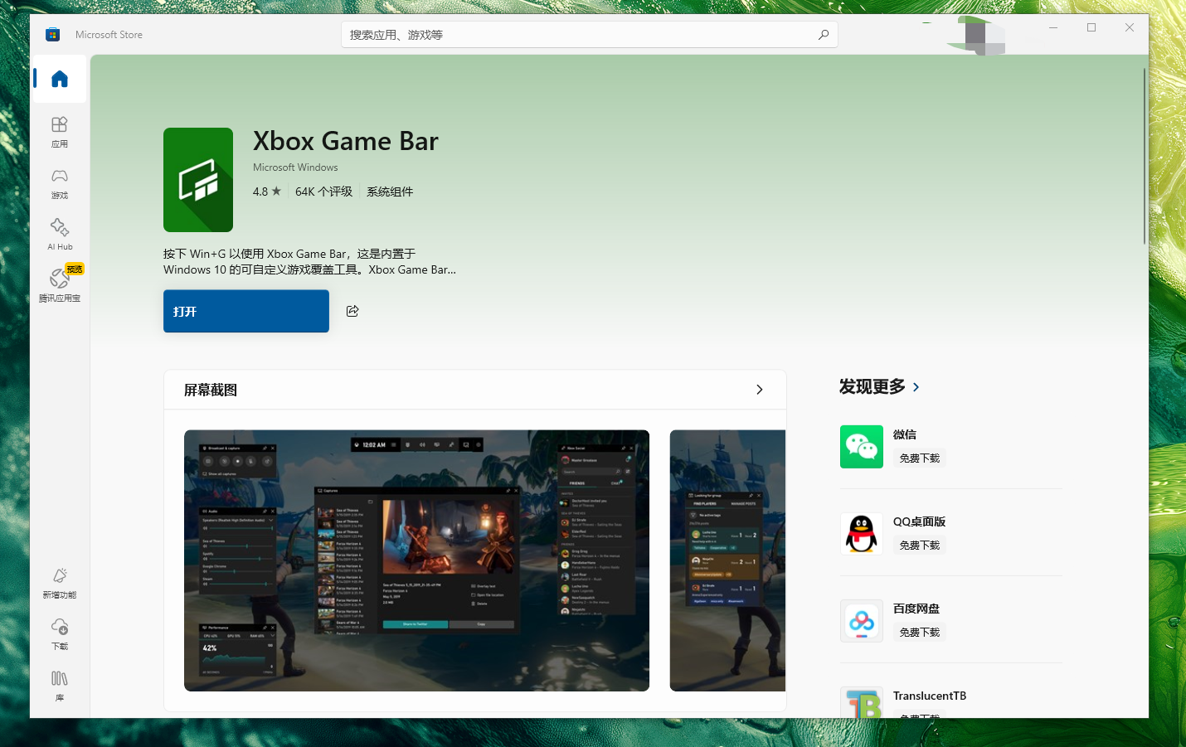Click the 打开 (Open) button
1186x747 pixels.
(246, 311)
